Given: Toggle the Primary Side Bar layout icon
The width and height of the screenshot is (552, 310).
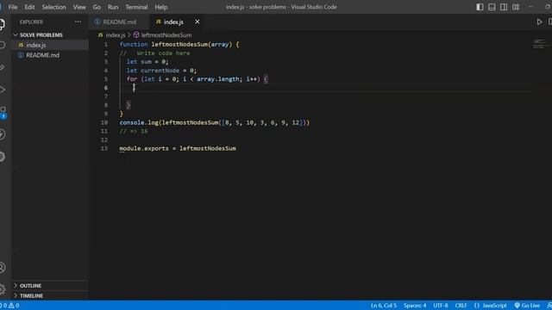Looking at the screenshot, I should 480,7.
